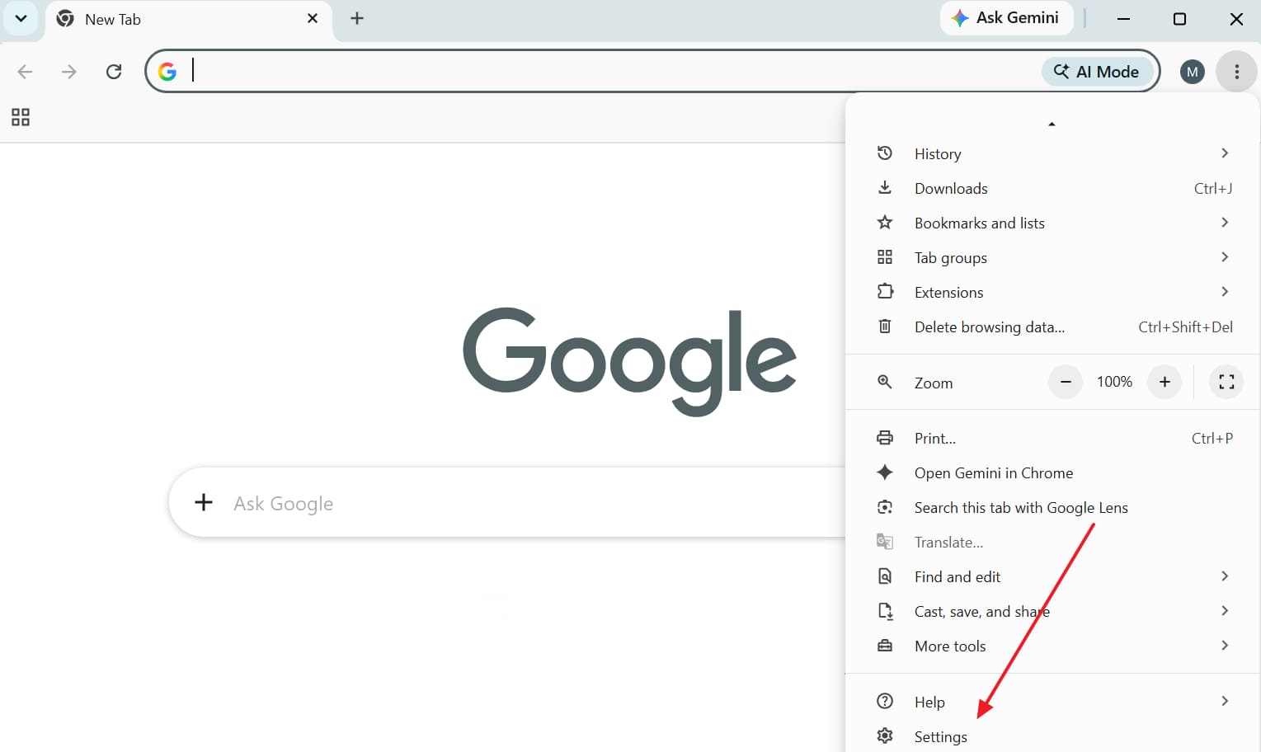Click the Help question mark icon
The width and height of the screenshot is (1261, 752).
pos(885,701)
